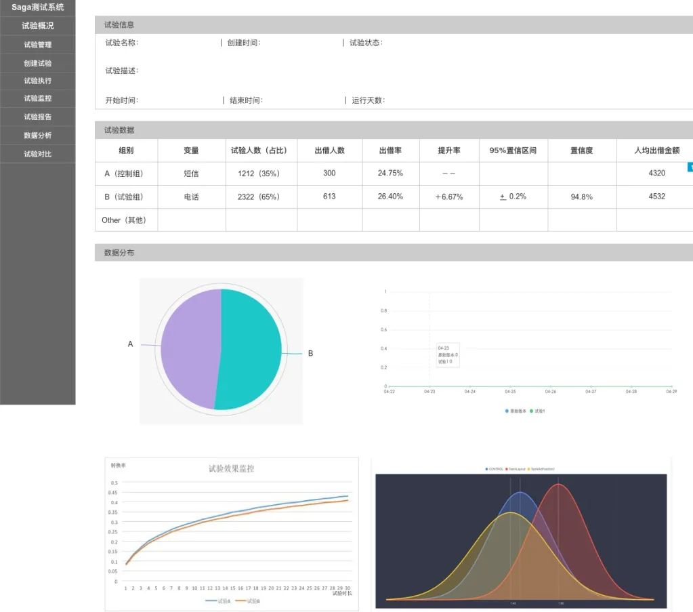This screenshot has height=612, width=693.
Task: Go to 创建试验 in sidebar
Action: click(37, 63)
